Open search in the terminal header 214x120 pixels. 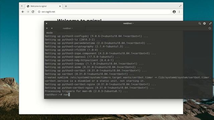tap(200, 23)
